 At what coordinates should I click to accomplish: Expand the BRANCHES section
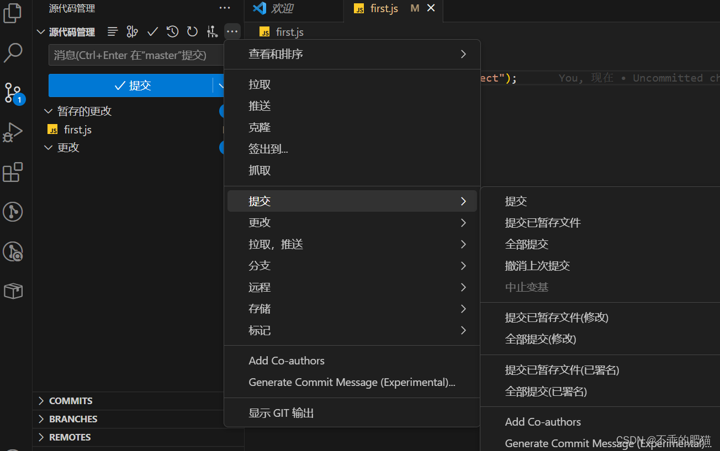pyautogui.click(x=41, y=419)
